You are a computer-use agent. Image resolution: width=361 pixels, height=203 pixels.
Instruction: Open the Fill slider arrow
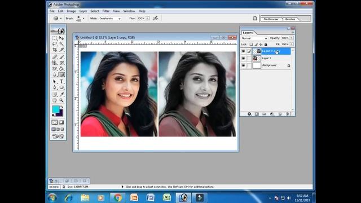292,44
